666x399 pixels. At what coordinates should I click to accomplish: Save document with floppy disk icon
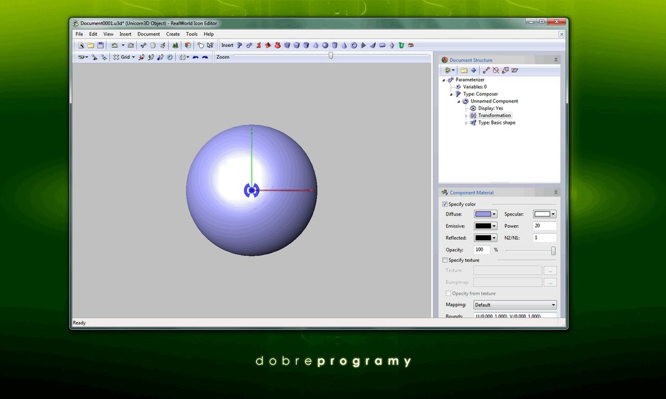pos(100,45)
